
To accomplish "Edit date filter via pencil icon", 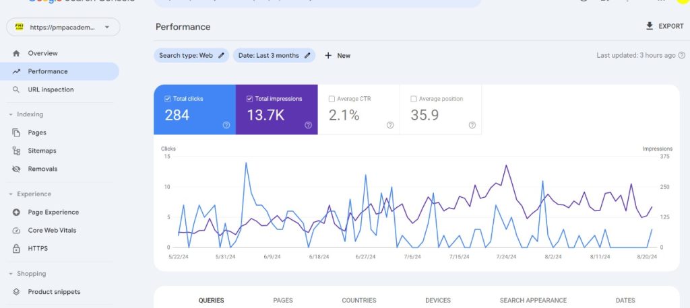I will click(x=307, y=55).
